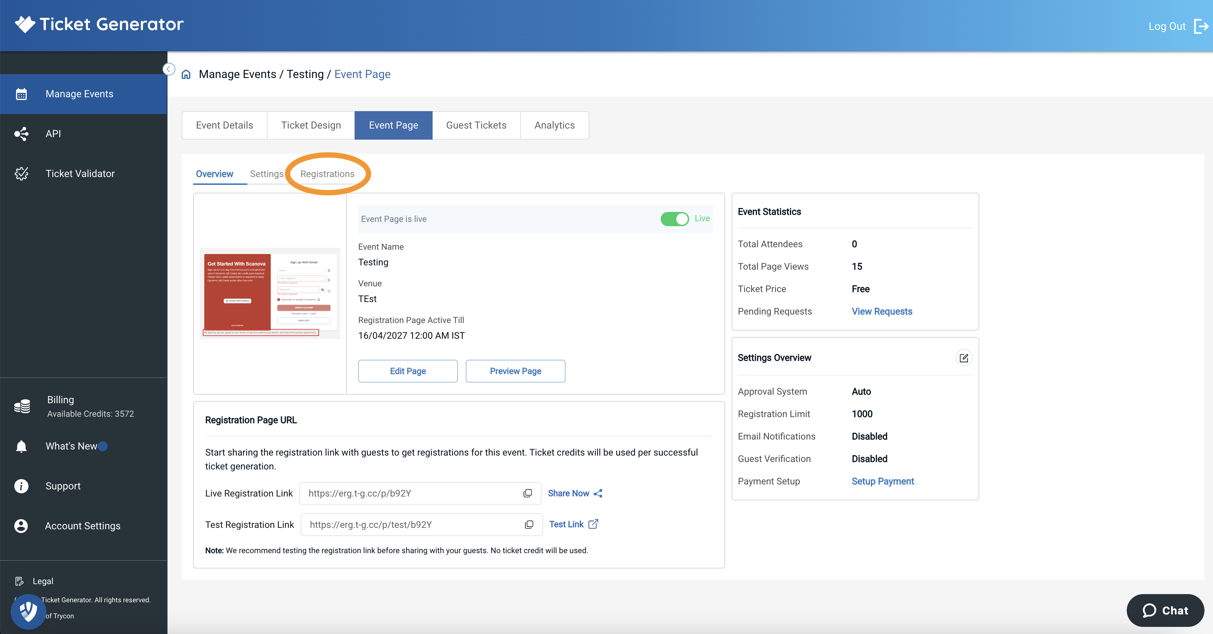Click the home breadcrumb icon

click(186, 74)
